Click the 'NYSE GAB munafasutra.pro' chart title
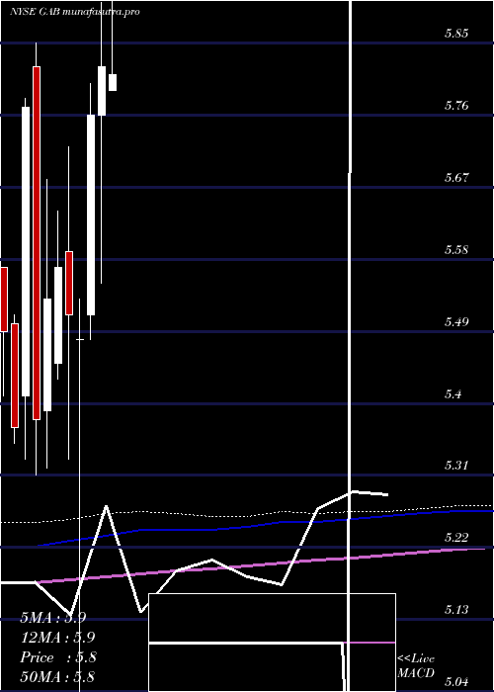This screenshot has height=692, width=494. [x=75, y=12]
